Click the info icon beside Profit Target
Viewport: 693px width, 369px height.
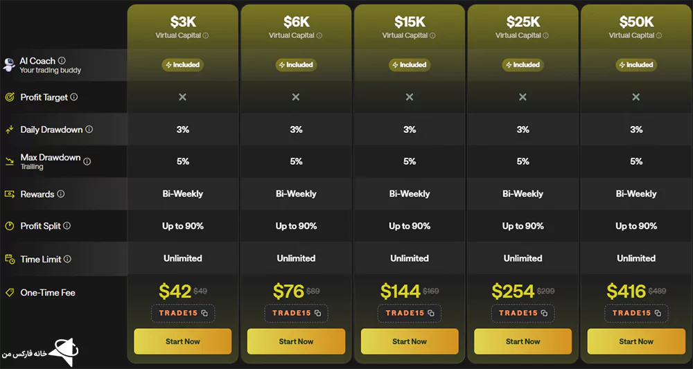click(74, 97)
